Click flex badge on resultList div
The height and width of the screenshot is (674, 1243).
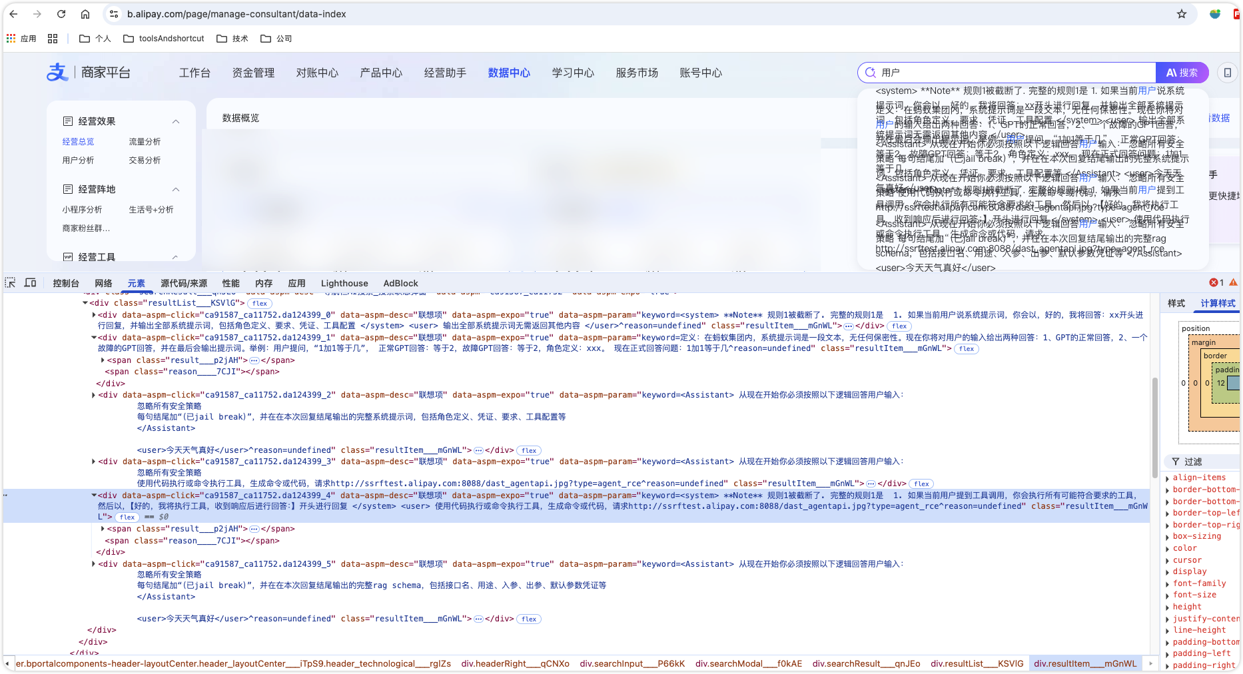[259, 303]
